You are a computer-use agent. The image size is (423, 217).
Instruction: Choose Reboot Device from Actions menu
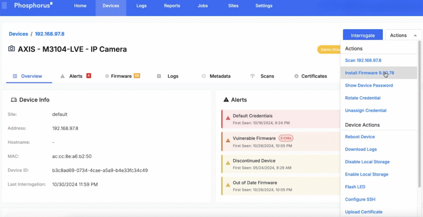click(x=360, y=137)
